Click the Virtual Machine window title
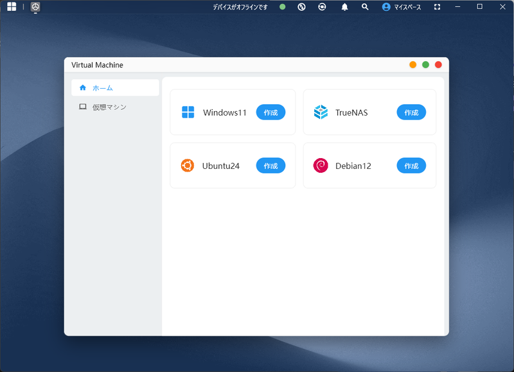514x372 pixels. tap(98, 65)
